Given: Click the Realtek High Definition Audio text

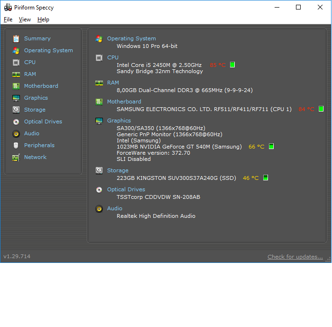Looking at the screenshot, I should 156,216.
